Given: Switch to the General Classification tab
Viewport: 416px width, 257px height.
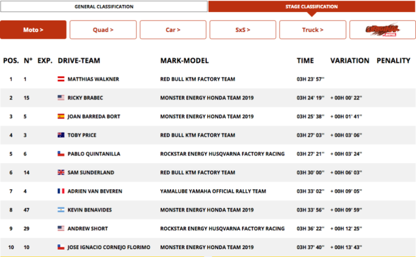Looking at the screenshot, I should point(104,7).
